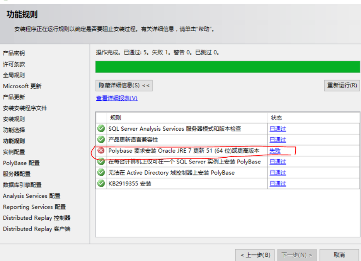The image size is (361, 261).
Task: Click the green check icon beside KB2919355 安装
Action: click(x=100, y=183)
